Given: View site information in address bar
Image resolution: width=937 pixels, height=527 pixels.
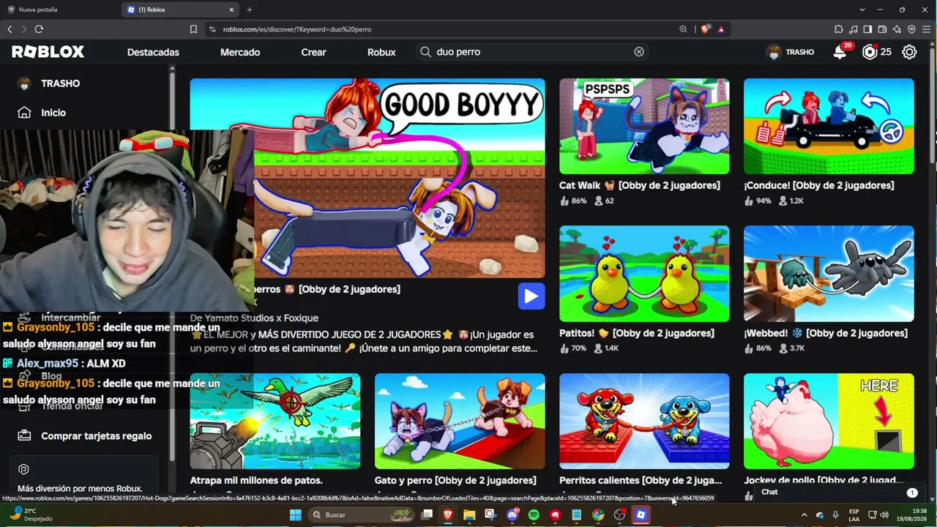Looking at the screenshot, I should 212,29.
